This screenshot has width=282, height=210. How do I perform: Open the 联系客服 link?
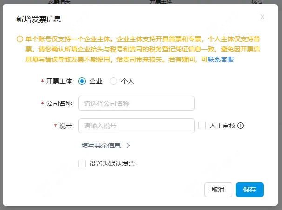[221, 59]
